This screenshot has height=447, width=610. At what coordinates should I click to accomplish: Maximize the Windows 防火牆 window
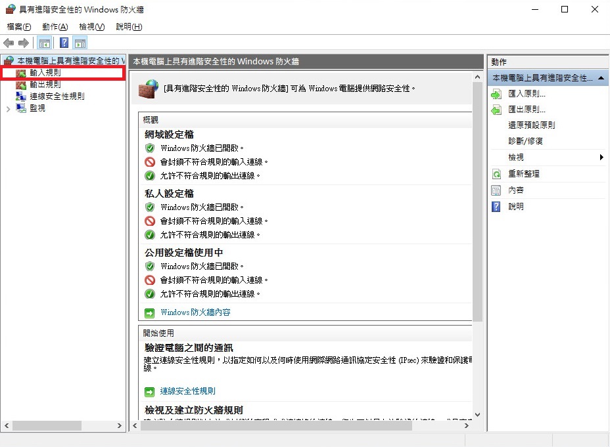point(565,9)
